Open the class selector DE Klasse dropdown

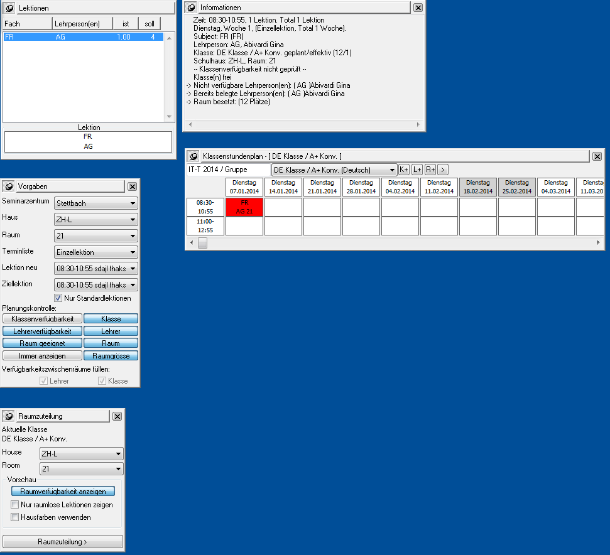pyautogui.click(x=334, y=170)
